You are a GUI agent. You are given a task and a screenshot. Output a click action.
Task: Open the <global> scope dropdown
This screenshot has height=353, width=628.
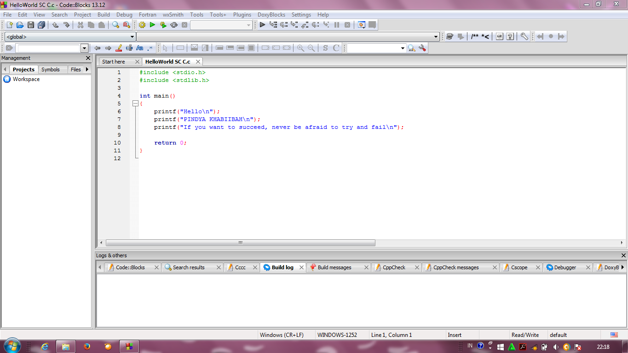pyautogui.click(x=133, y=36)
